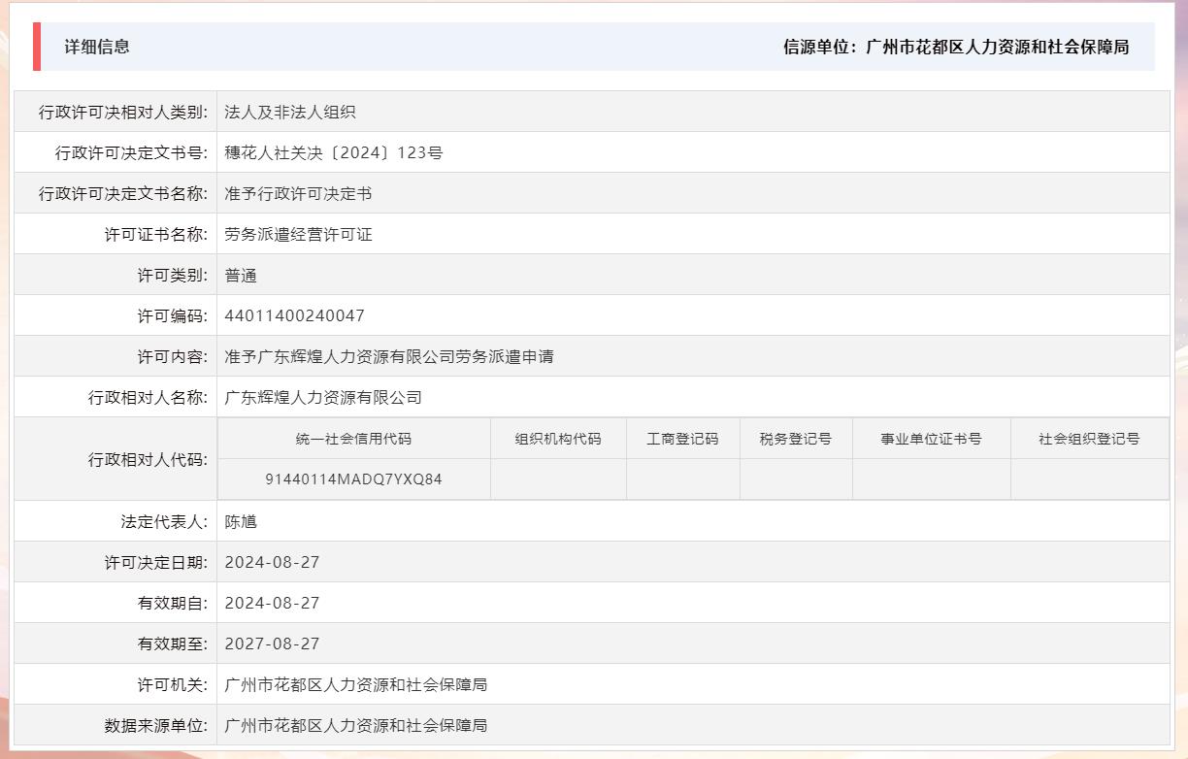Click the 工商登记码 column header
This screenshot has height=759, width=1188.
click(x=683, y=439)
